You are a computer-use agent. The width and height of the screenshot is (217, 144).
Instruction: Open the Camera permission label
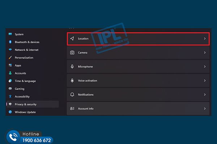tap(82, 53)
